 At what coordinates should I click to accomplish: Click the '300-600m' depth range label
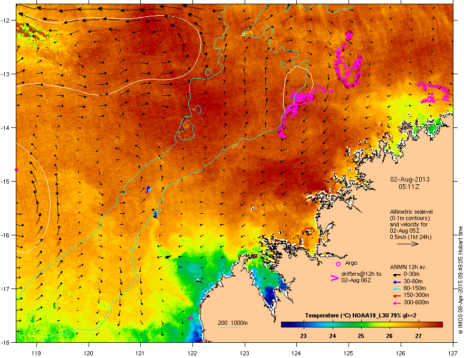(416, 303)
